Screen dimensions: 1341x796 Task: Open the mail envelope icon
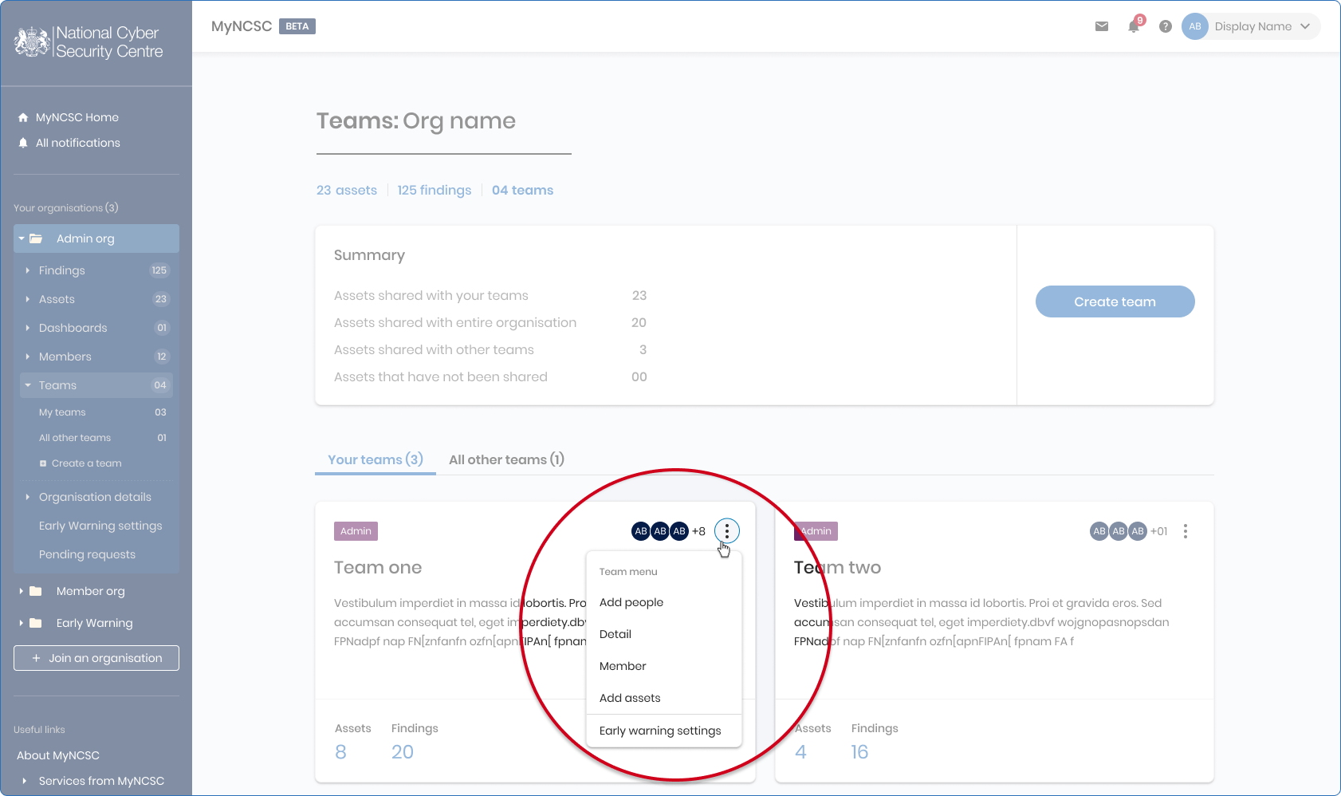[x=1102, y=26]
